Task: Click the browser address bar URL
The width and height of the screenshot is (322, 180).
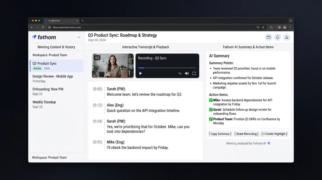Action: coord(67,27)
